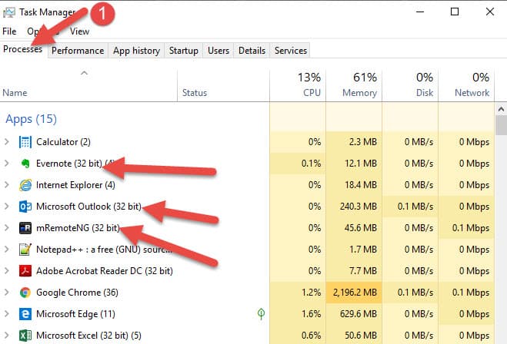This screenshot has width=507, height=344.
Task: Expand the mRemoteNG process group
Action: pos(6,228)
